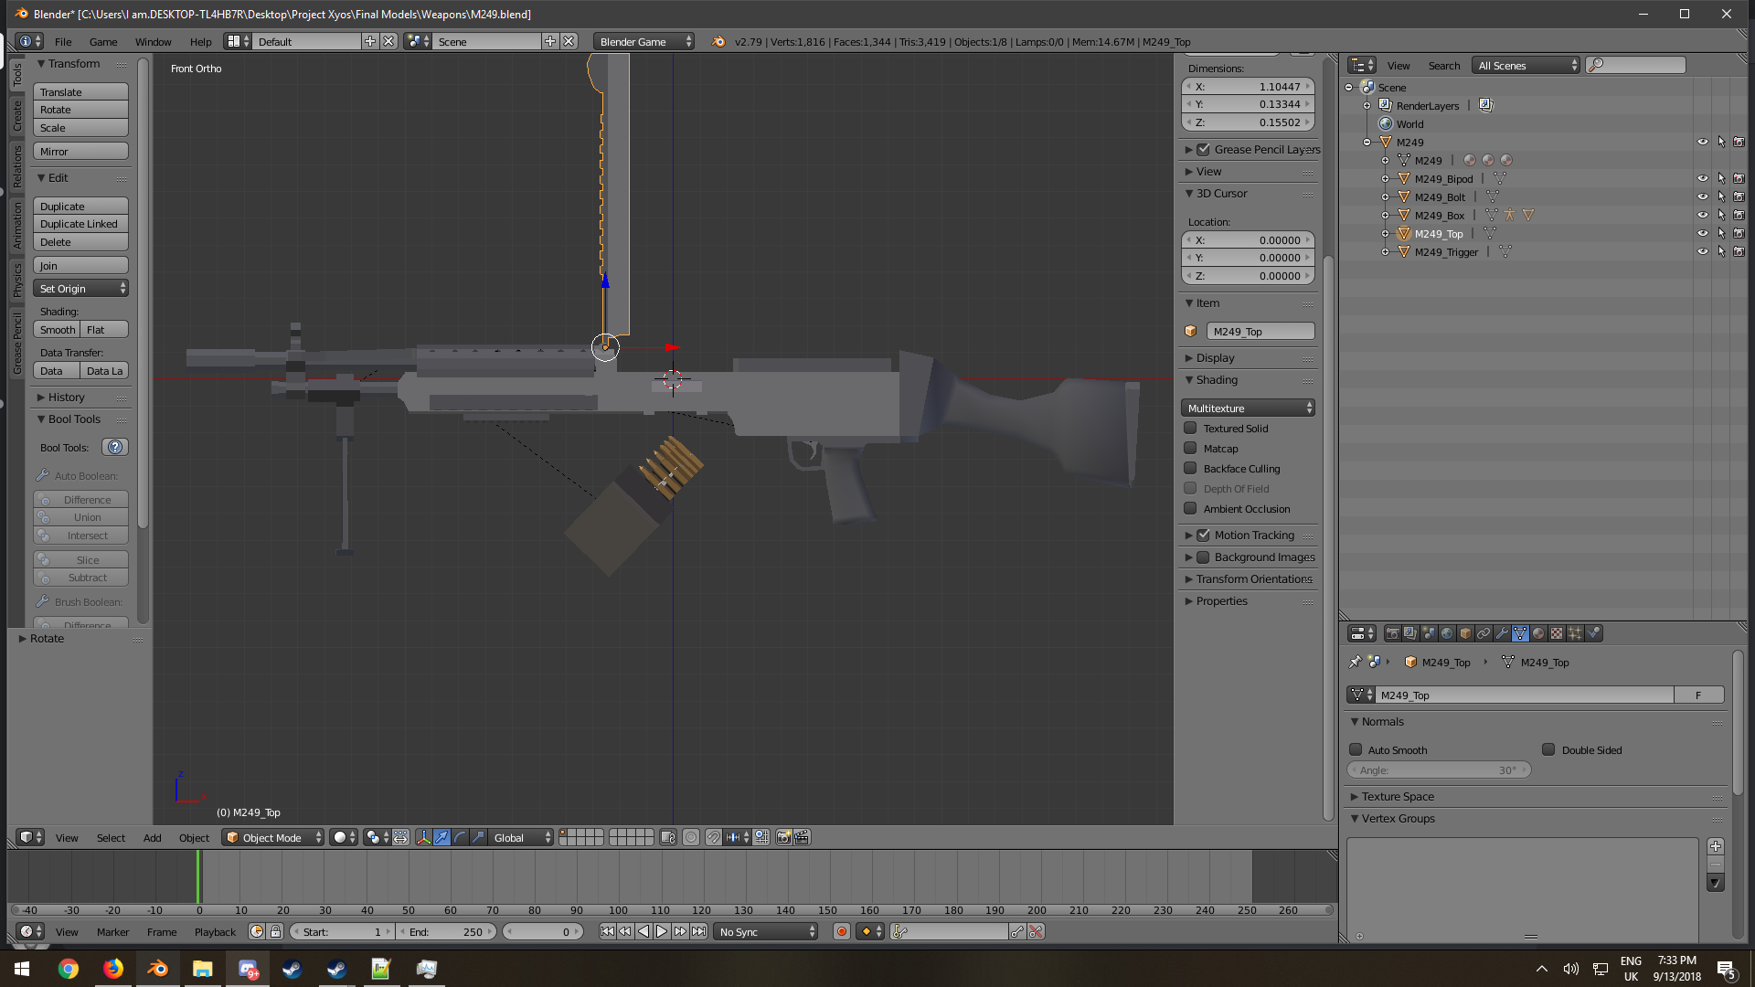Image resolution: width=1755 pixels, height=987 pixels.
Task: Open the Mesh Data properties tab
Action: click(x=1520, y=633)
